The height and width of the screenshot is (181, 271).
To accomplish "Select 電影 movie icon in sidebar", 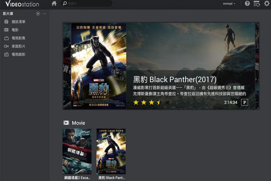I will [6, 30].
